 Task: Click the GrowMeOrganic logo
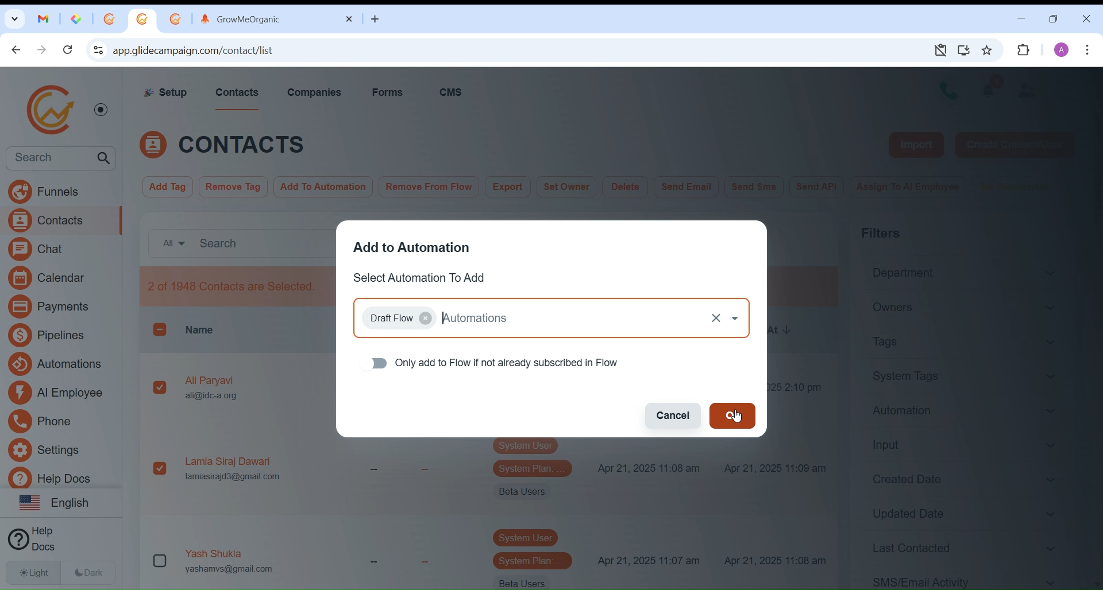click(51, 110)
